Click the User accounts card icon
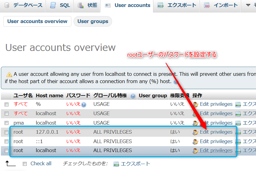This screenshot has width=256, height=171. (x=108, y=5)
